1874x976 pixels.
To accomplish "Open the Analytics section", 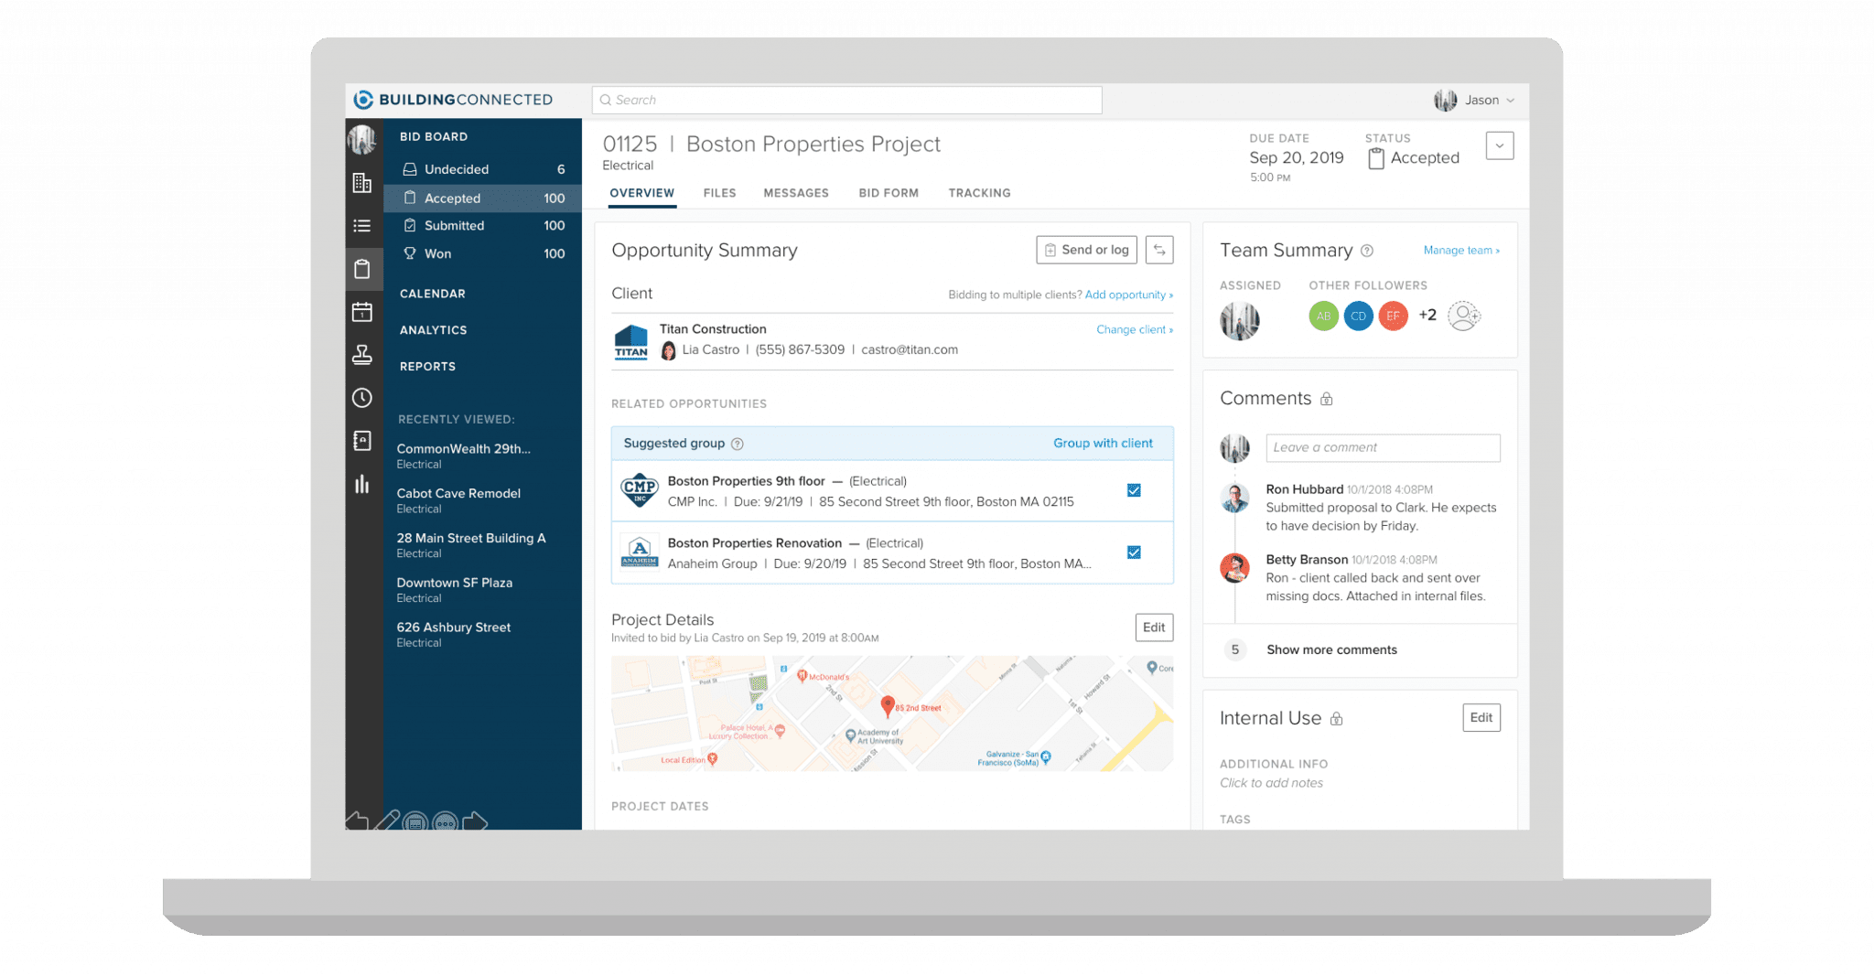I will (433, 330).
